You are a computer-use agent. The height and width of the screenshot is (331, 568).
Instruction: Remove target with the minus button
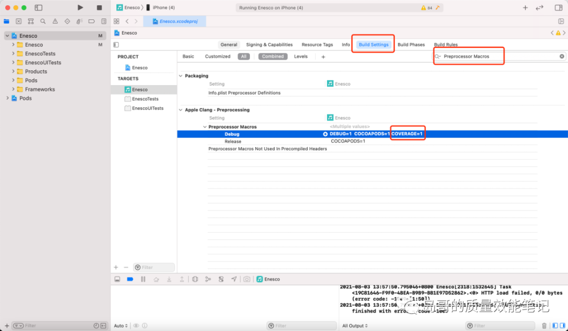pos(126,267)
